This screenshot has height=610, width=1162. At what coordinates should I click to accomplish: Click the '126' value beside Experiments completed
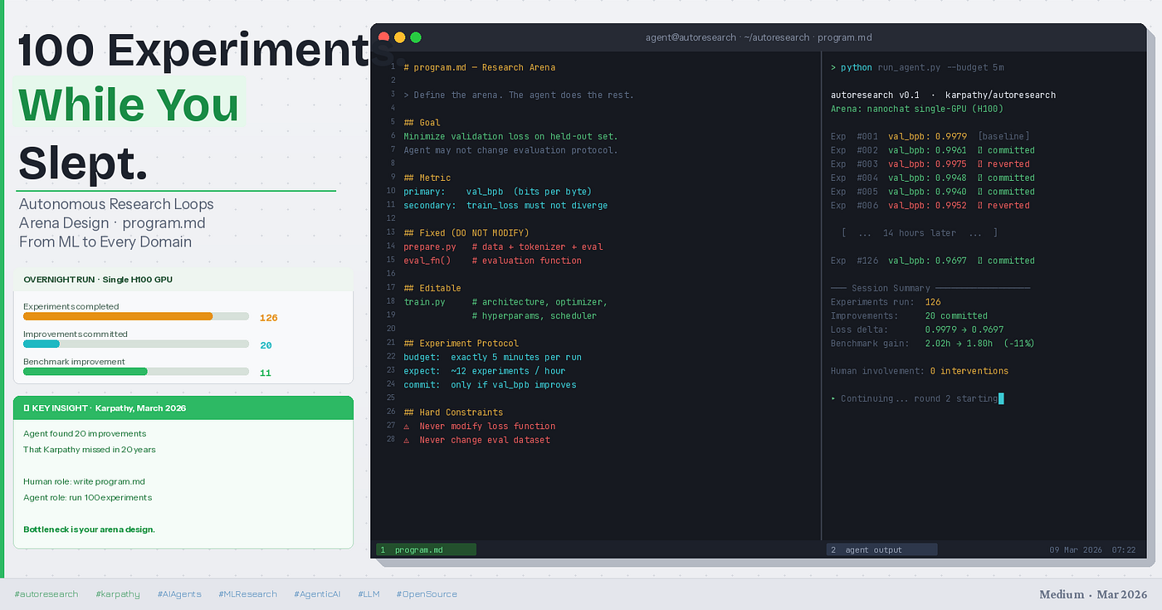268,317
